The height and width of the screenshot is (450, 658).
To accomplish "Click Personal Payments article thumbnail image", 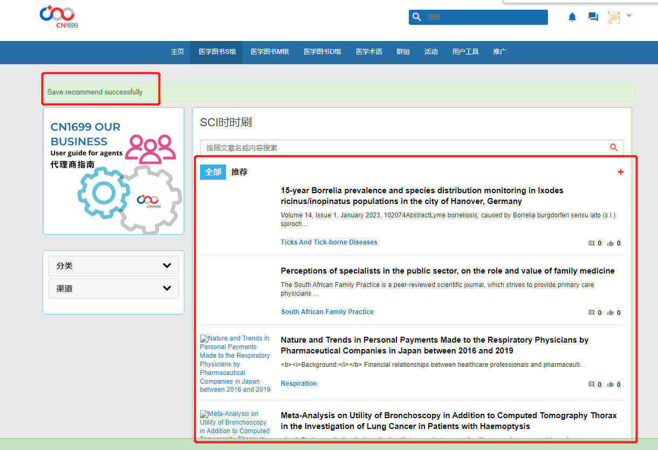I will 235,364.
